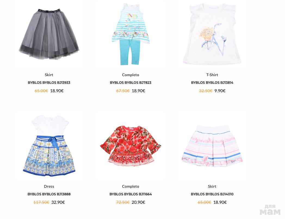Open the pink striped pleated Skirt image
Viewport: 285px width, 219px height.
(212, 146)
